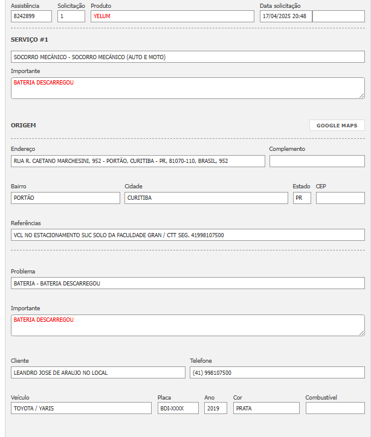
Task: Click the Data solicitação date field
Action: coord(286,16)
